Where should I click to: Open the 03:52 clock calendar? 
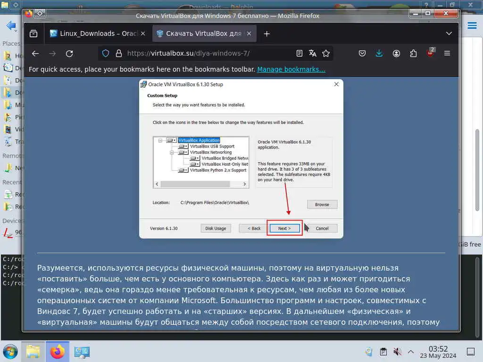click(438, 352)
